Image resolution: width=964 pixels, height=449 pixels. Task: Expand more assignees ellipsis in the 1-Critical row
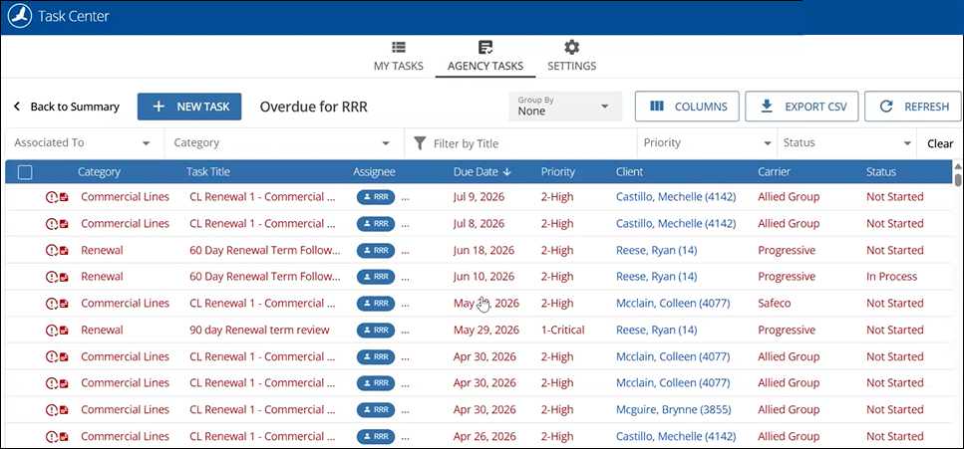(405, 332)
